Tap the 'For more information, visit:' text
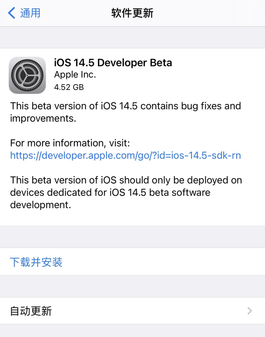Screen dimensions: 265x337 click(70, 143)
